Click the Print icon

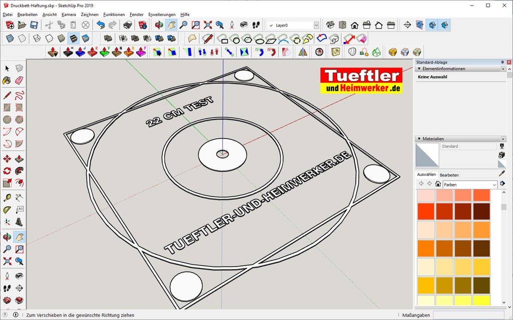pos(128,25)
